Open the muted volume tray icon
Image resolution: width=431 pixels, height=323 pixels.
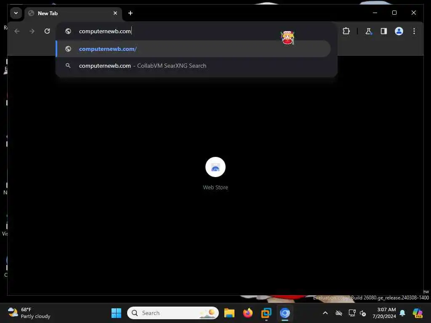tap(363, 313)
